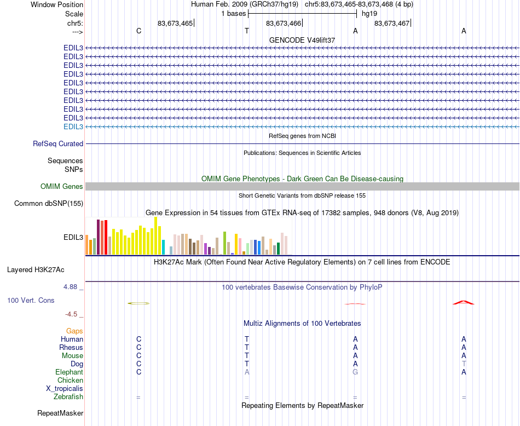Open Repeating Elements by RepeatMasker title
This screenshot has width=520, height=426.
tap(302, 406)
